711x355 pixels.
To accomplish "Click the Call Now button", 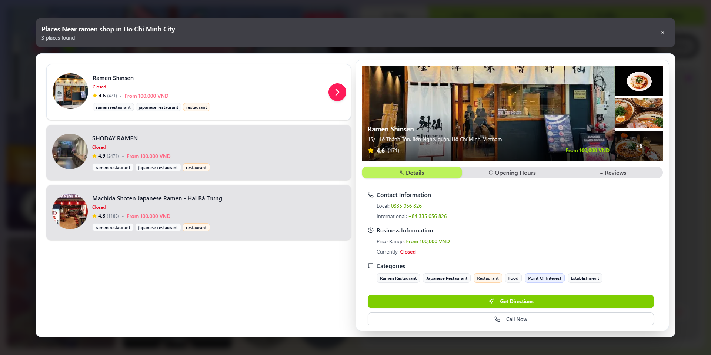I will 511,319.
